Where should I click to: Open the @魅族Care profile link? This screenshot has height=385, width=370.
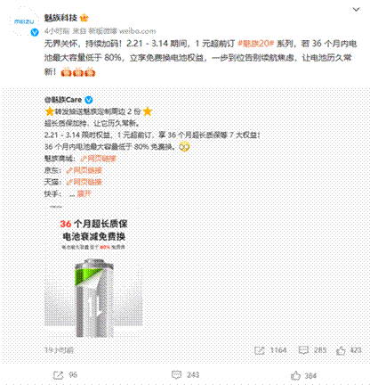tap(63, 100)
